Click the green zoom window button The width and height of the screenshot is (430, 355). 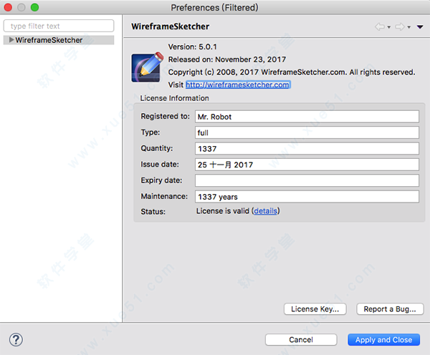point(34,7)
